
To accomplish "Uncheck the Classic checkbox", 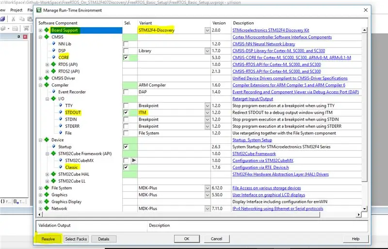I will [126, 167].
